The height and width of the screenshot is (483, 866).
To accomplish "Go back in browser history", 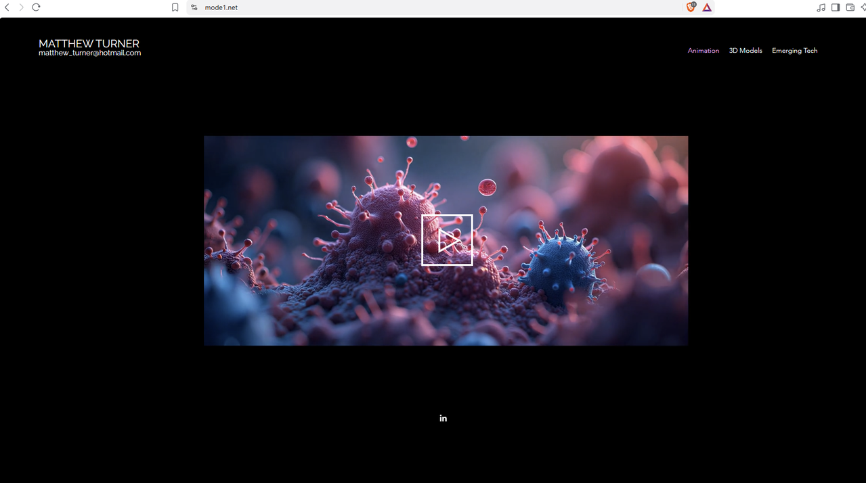I will [x=7, y=7].
